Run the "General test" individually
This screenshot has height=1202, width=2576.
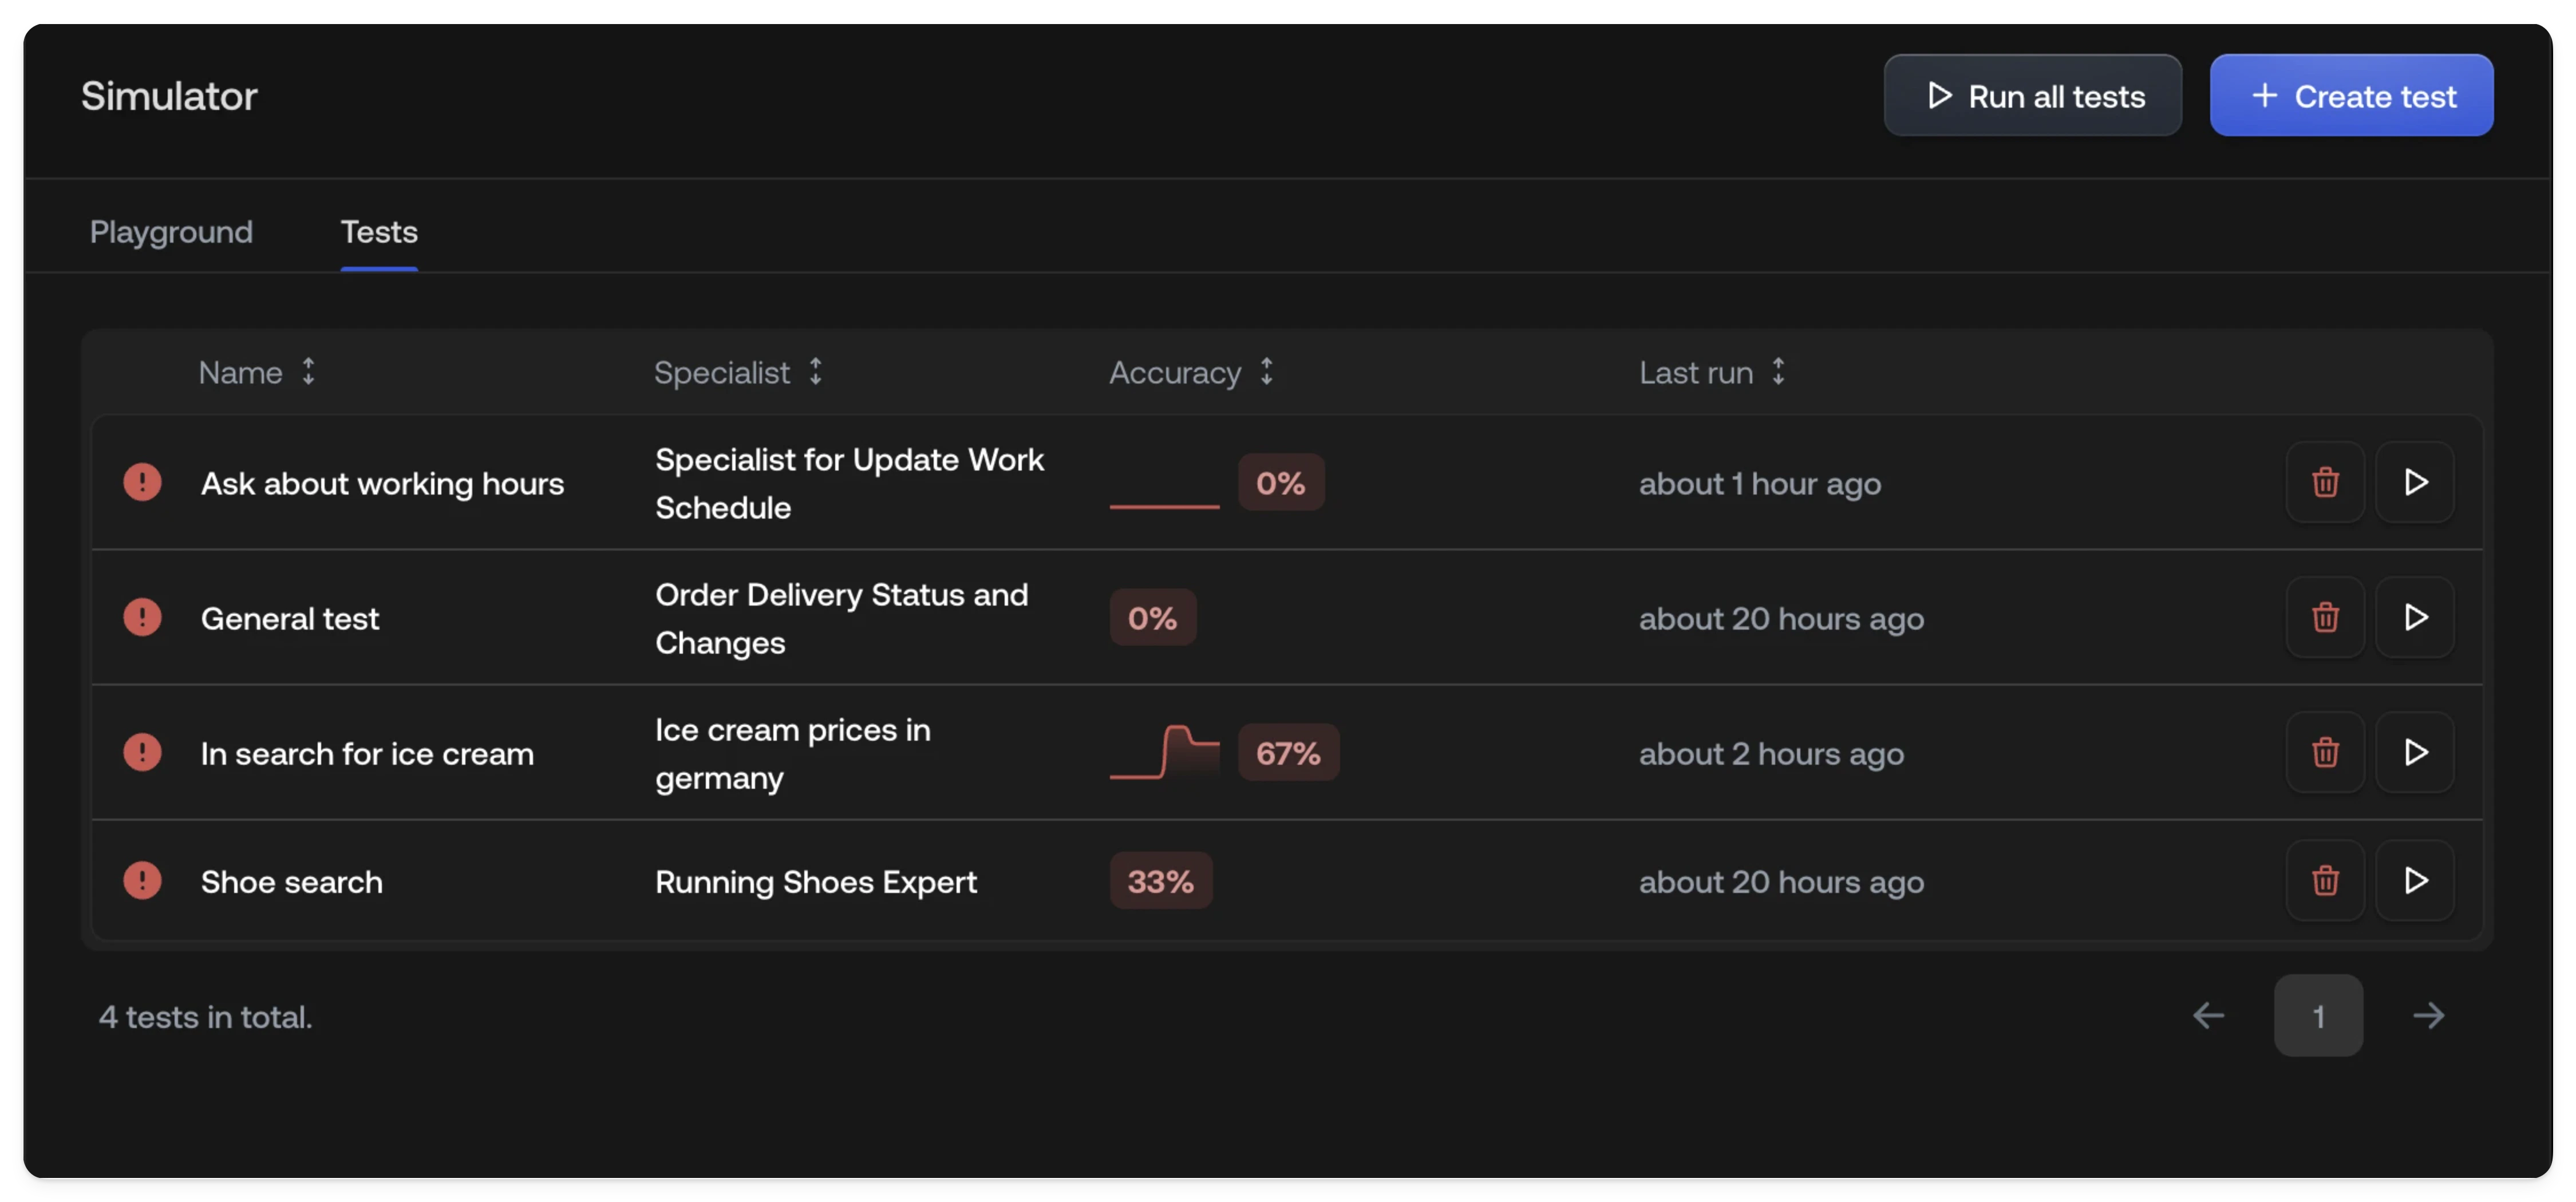tap(2416, 617)
